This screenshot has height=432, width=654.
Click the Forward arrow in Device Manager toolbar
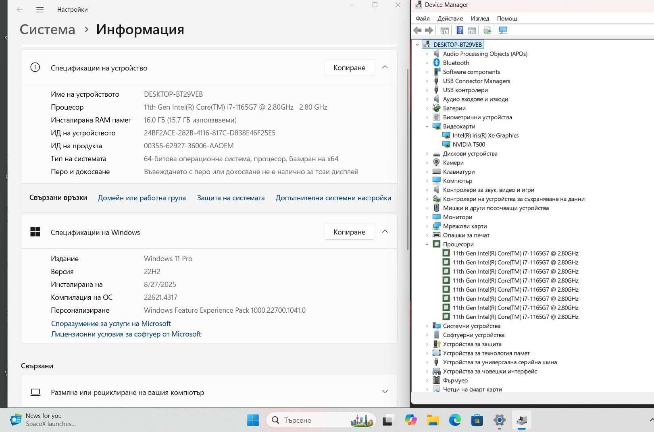[429, 30]
